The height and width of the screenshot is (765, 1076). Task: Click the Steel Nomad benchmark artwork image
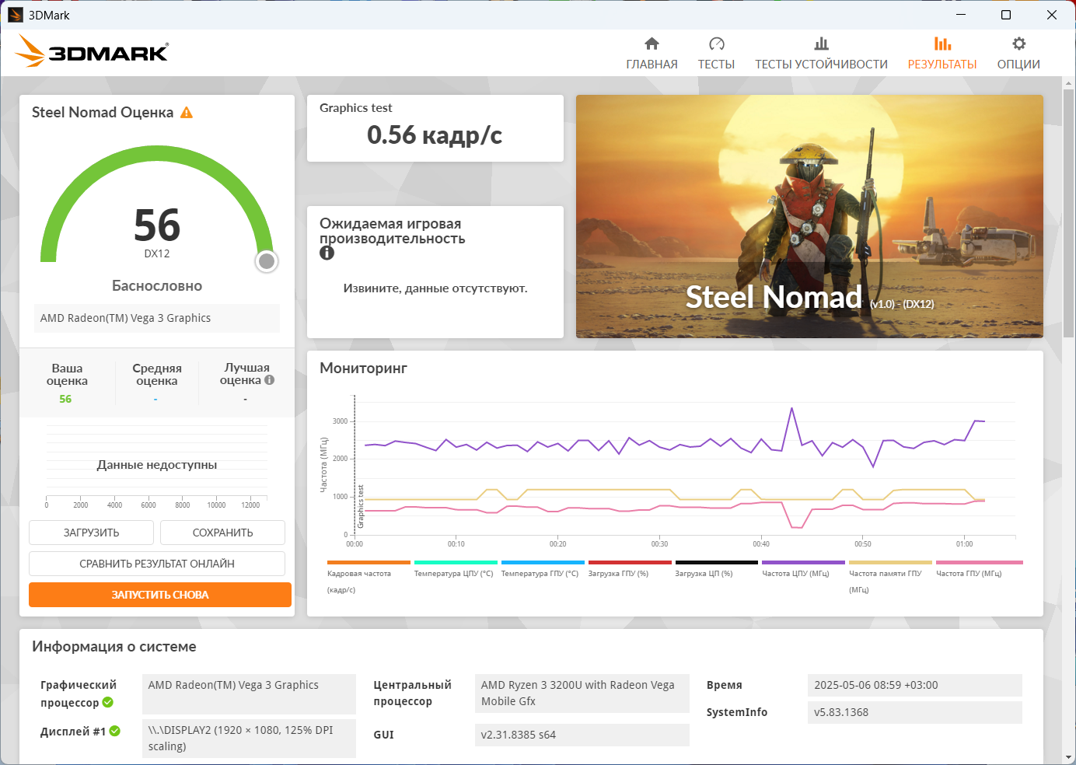(x=809, y=216)
